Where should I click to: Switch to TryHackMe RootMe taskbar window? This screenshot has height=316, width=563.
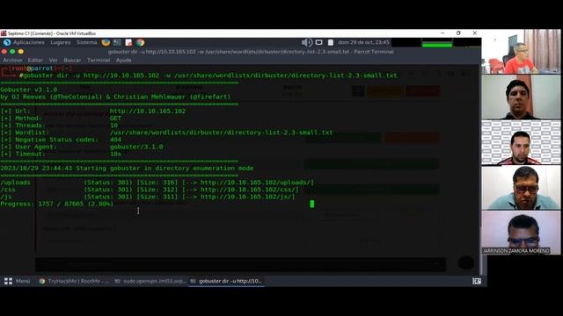coord(74,281)
